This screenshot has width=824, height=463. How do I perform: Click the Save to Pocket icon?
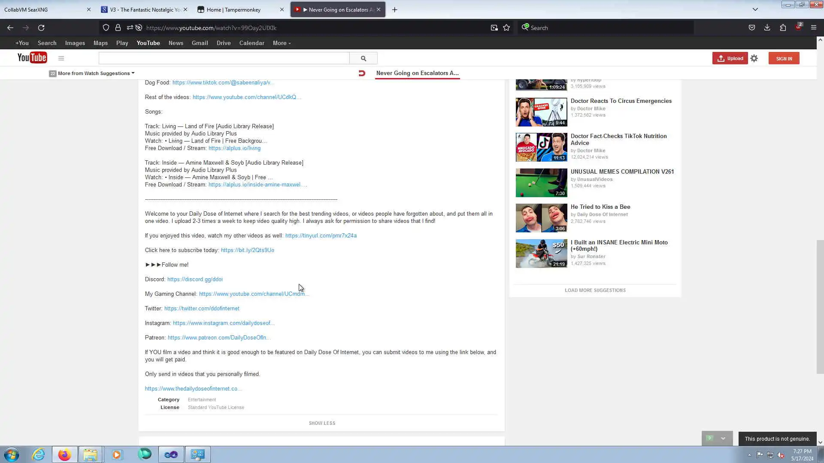[751, 28]
